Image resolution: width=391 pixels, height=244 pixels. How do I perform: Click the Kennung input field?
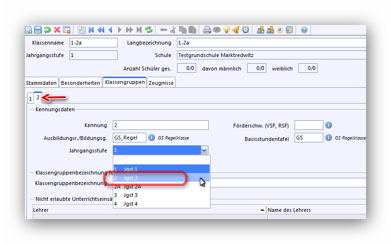[x=161, y=125]
